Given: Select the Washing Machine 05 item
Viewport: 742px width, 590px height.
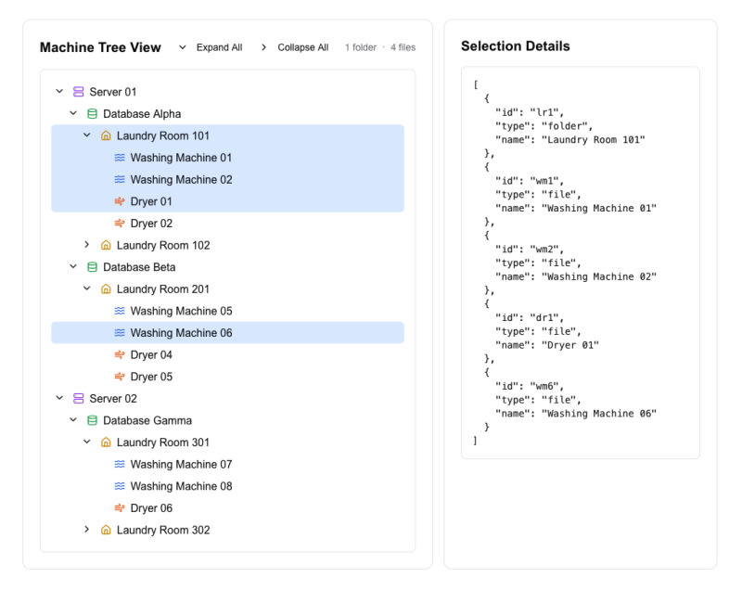Looking at the screenshot, I should [181, 311].
